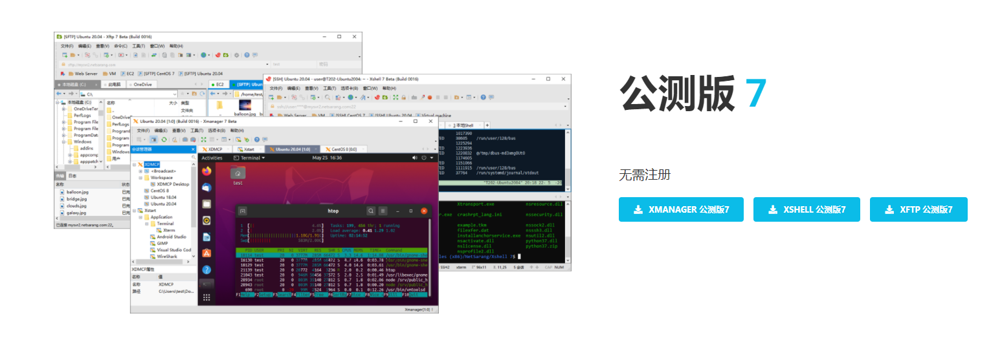
Task: Click the volume icon in the Ubuntu top bar
Action: [x=415, y=158]
